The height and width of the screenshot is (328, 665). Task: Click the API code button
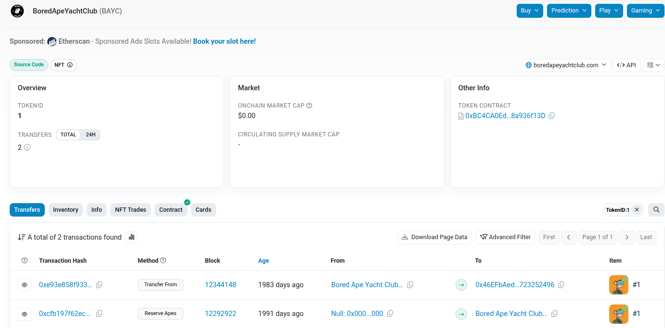click(626, 65)
